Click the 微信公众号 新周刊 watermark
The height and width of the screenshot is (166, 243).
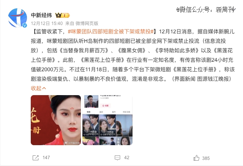[x=206, y=10]
